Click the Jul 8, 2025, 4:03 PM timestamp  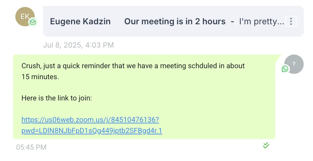click(78, 45)
